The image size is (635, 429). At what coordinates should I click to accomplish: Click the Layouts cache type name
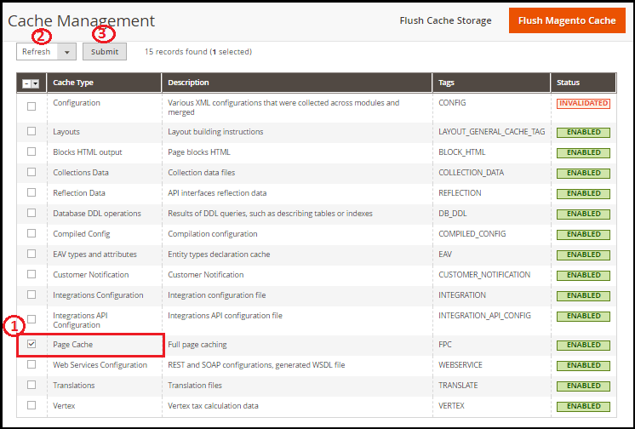[66, 132]
